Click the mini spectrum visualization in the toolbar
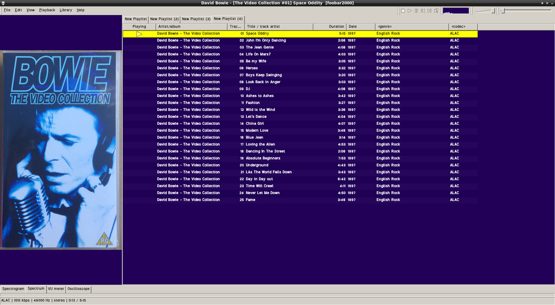The image size is (555, 305). [456, 10]
